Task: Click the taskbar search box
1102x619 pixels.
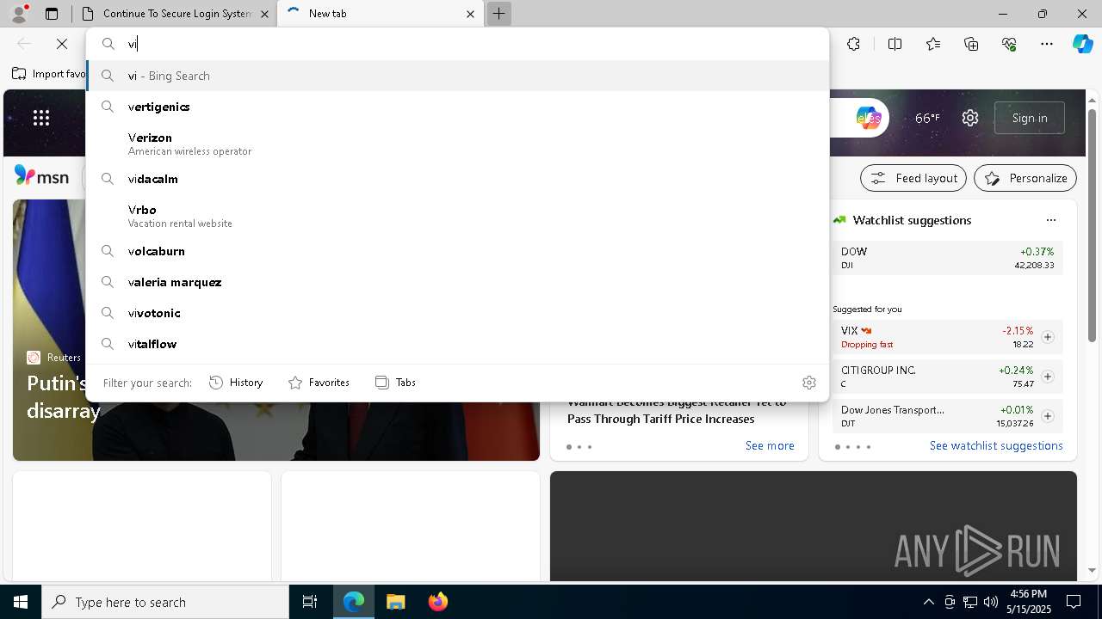Action: (165, 602)
